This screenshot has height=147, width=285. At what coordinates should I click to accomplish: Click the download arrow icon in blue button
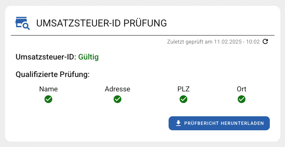click(x=178, y=123)
